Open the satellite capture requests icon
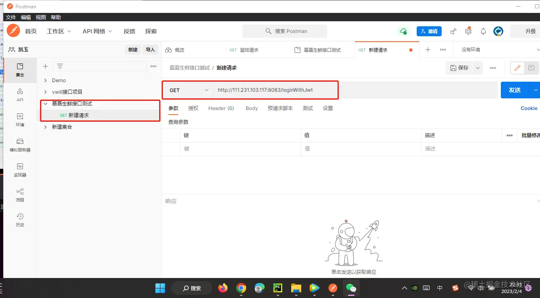This screenshot has width=540, height=298. [x=453, y=31]
